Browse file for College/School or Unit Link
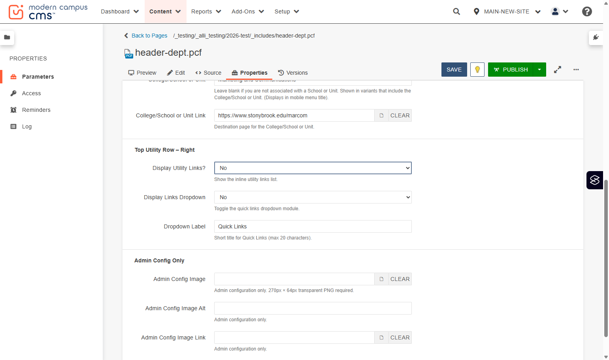 point(381,115)
